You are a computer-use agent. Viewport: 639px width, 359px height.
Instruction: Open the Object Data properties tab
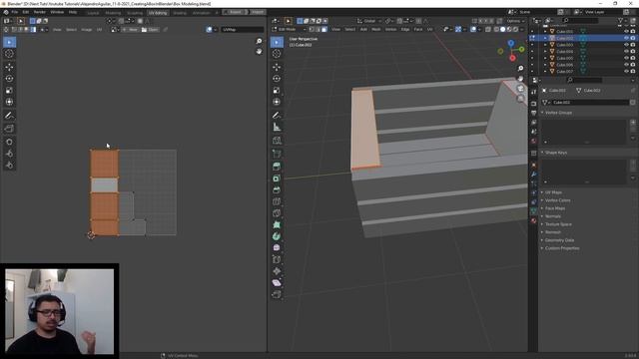[533, 211]
